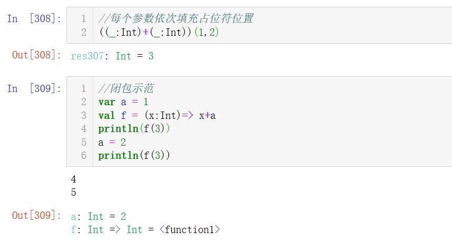
Task: Click the var a = 1 code line
Action: pyautogui.click(x=117, y=102)
